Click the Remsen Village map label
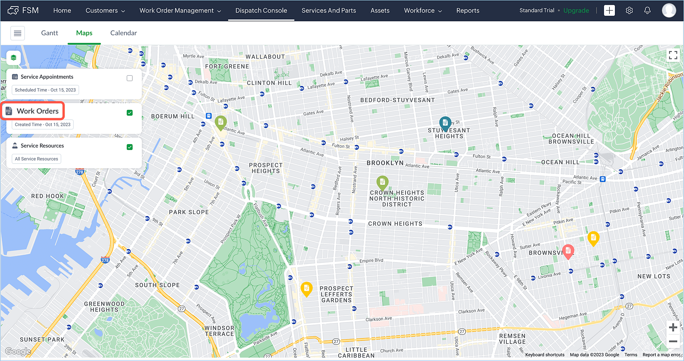The image size is (684, 361). (512, 339)
